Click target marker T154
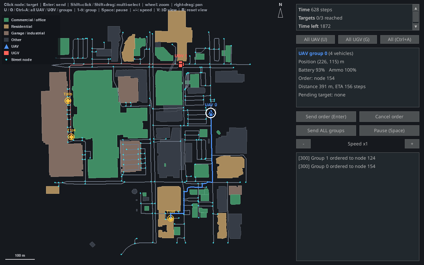The height and width of the screenshot is (265, 424). point(171,218)
